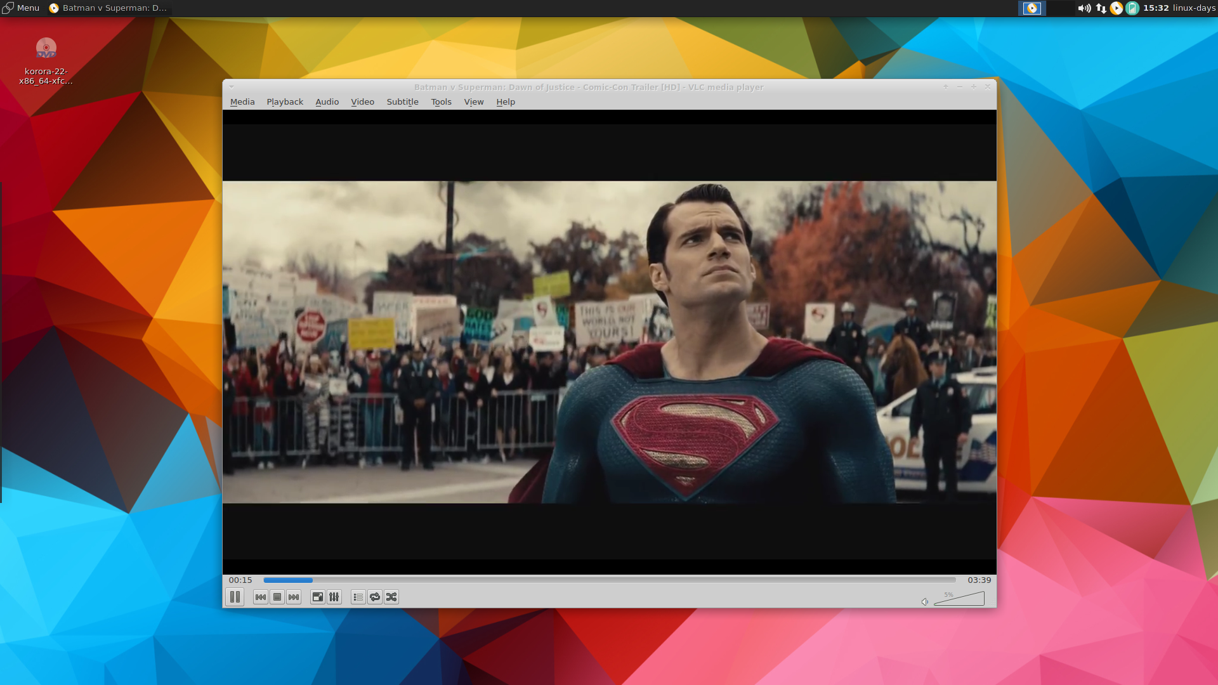The image size is (1218, 685).
Task: Toggle random shuffle playback
Action: (391, 597)
